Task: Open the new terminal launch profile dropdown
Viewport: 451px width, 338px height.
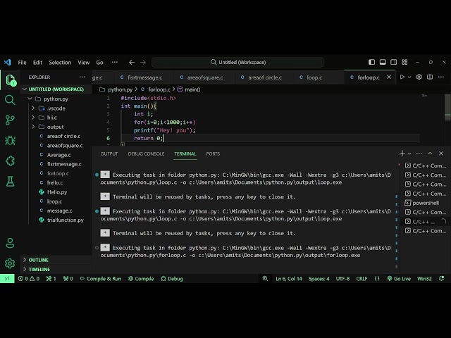Action: 409,154
